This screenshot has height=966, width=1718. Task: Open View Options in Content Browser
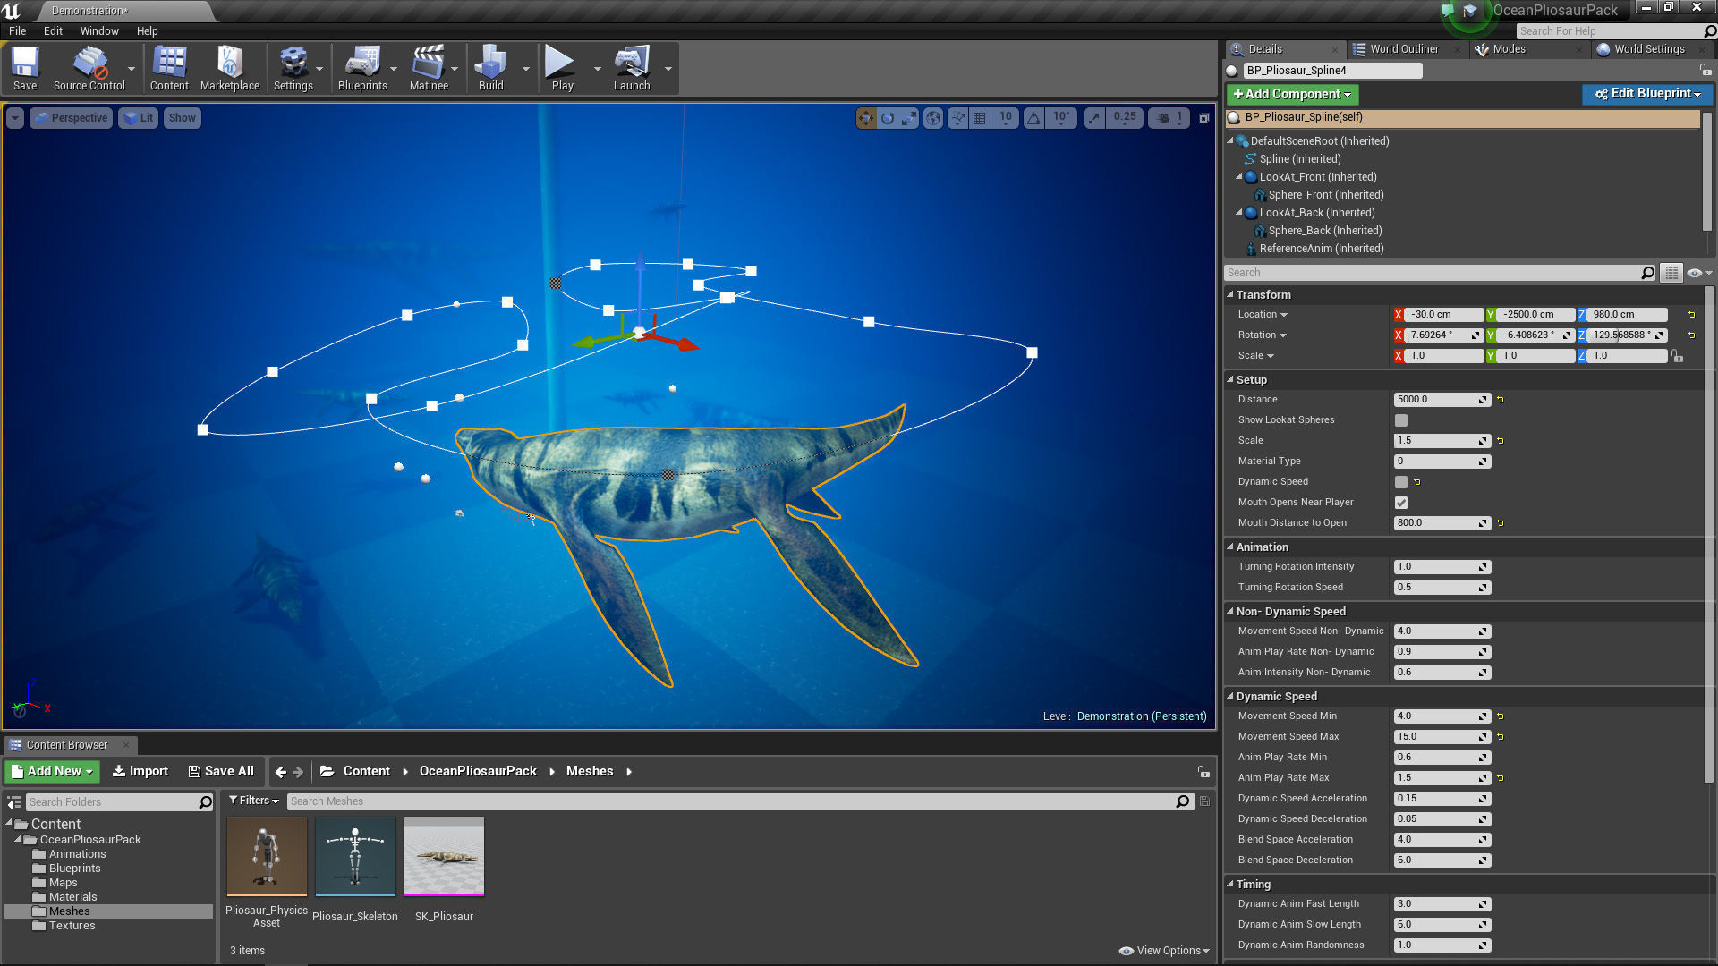click(1164, 951)
